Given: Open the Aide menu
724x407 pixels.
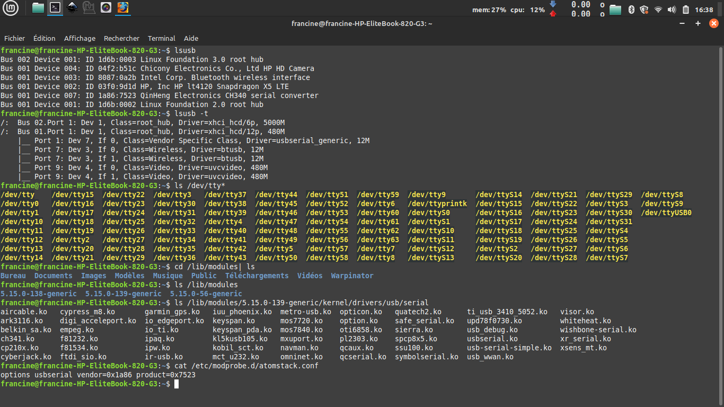Looking at the screenshot, I should (191, 38).
